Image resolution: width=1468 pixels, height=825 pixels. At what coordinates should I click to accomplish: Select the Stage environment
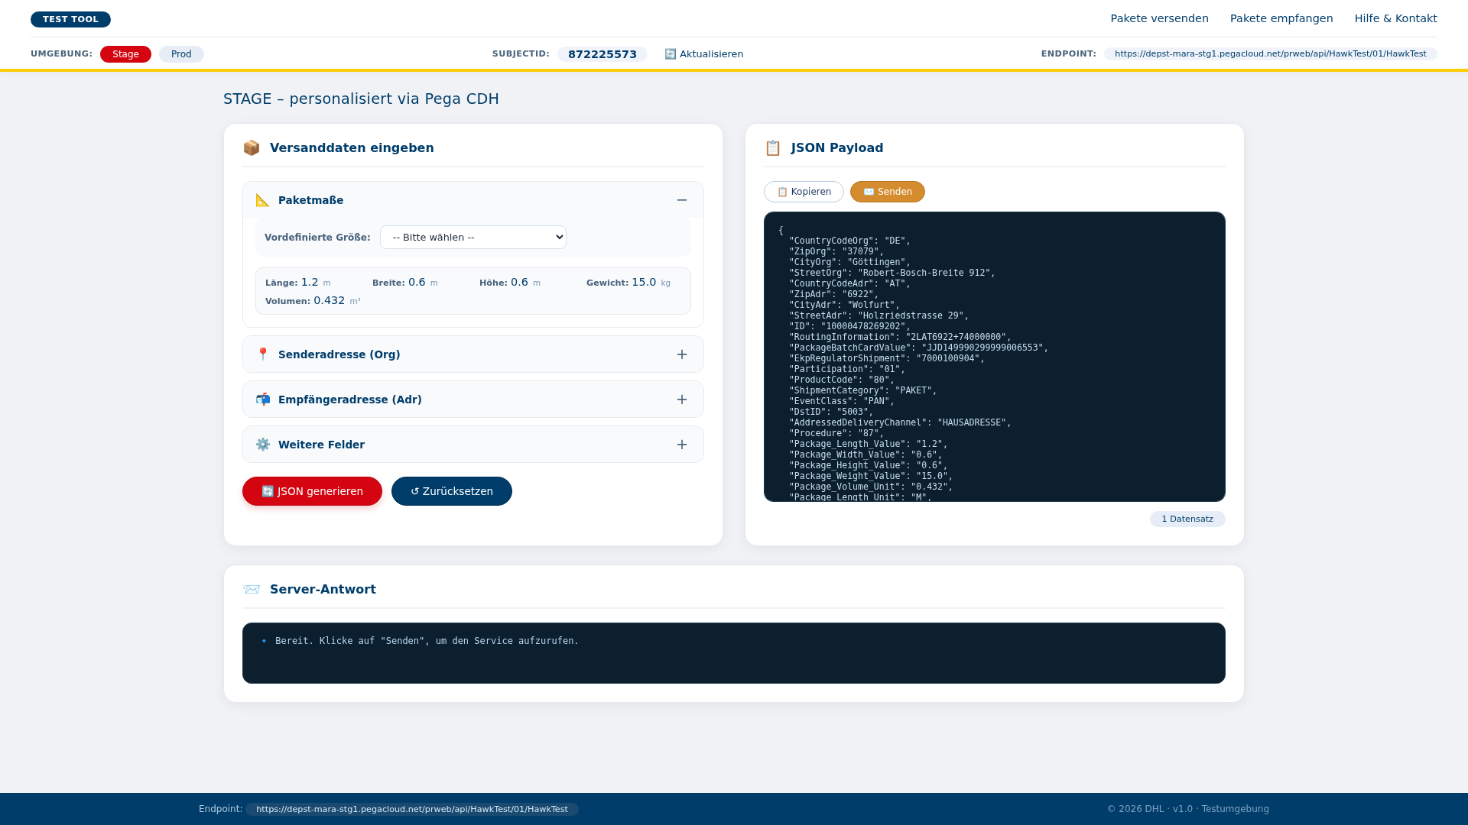[x=125, y=54]
